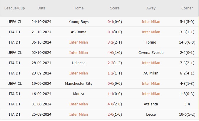The width and height of the screenshot is (199, 121).
Task: Click the 24-10-2024 match date
Action: (x=41, y=22)
